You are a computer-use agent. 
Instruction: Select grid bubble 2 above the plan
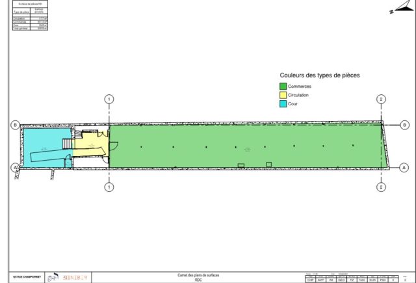point(381,99)
